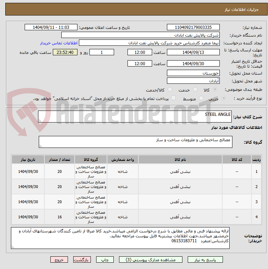This screenshot has height=269, width=268.
Task: Click the announcement date field 1404/09/11 - 11:03
Action: pos(51,27)
